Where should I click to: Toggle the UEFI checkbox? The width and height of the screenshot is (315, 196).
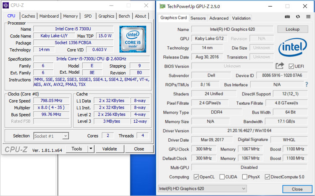click(x=291, y=66)
